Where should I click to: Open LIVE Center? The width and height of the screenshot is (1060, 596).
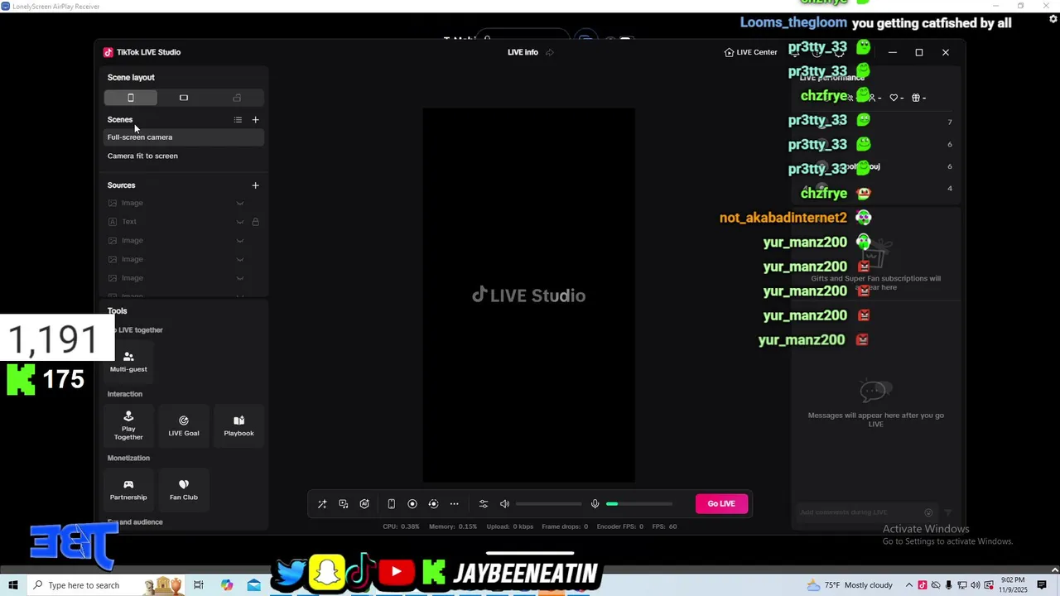click(751, 52)
